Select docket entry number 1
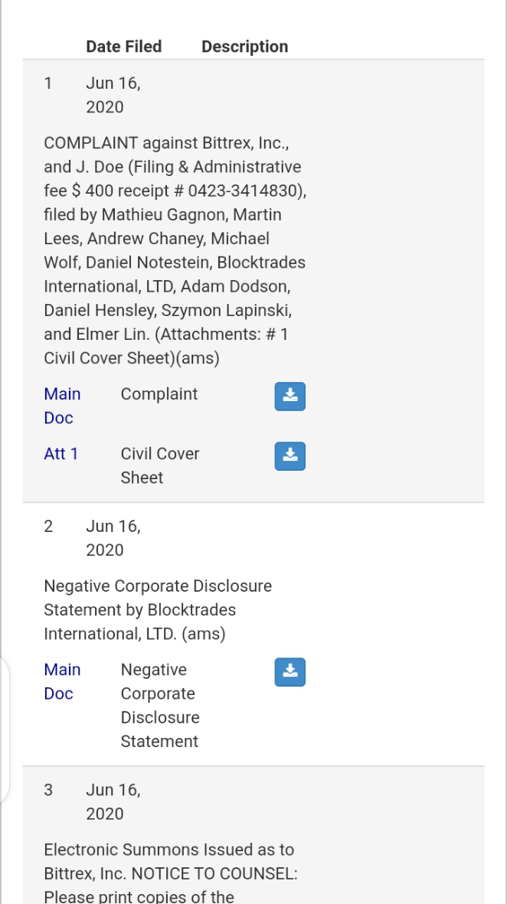 point(48,83)
